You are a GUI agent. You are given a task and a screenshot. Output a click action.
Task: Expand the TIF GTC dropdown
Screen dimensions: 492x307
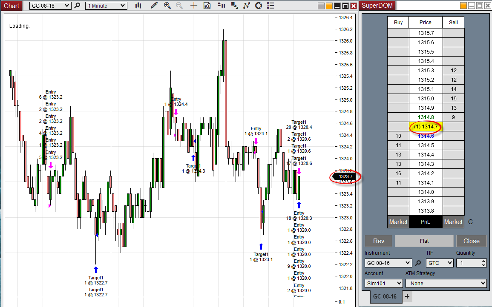point(440,263)
